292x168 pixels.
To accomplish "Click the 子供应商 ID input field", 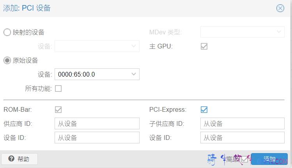I will tap(242, 124).
